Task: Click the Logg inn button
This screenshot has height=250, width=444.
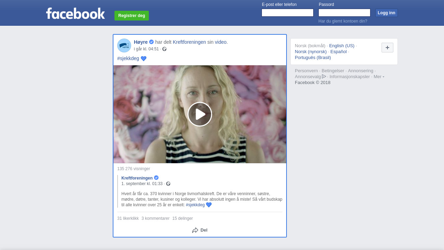Action: pos(386,13)
